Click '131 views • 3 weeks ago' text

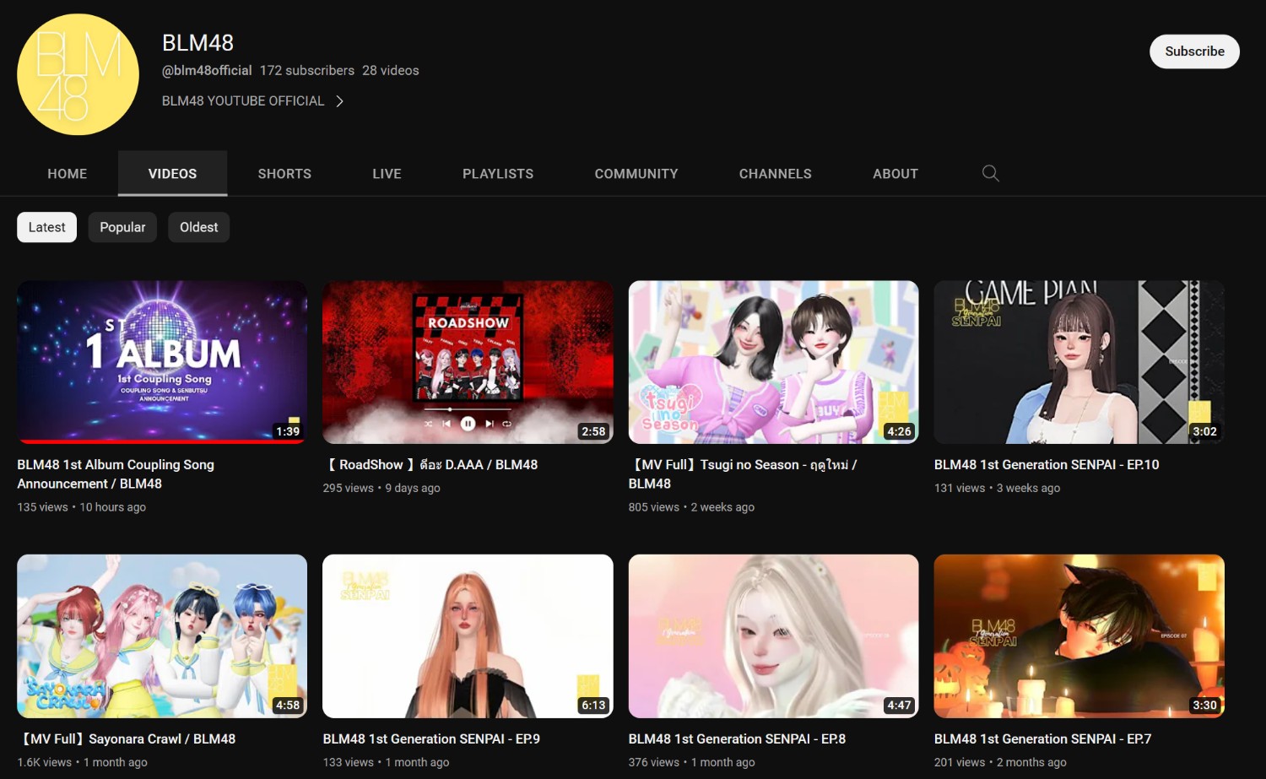point(997,488)
